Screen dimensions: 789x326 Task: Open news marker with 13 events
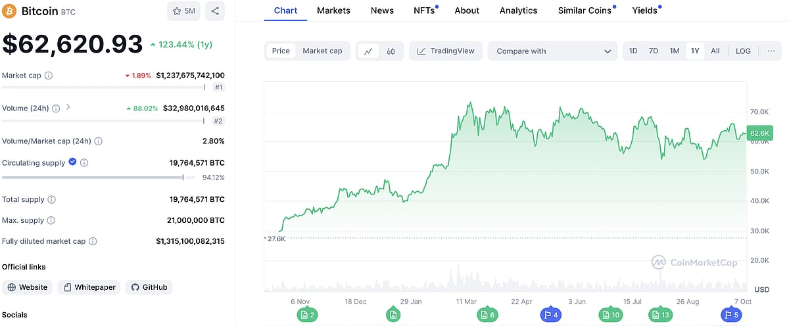(x=660, y=315)
